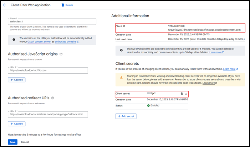250x147 pixels.
Task: Edit redirect URI with googleCallback.html
Action: 48,114
